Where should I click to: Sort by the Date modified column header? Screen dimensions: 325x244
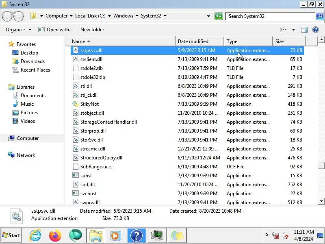pos(199,41)
